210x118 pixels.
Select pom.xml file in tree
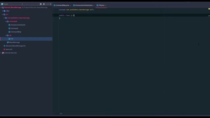(9, 49)
